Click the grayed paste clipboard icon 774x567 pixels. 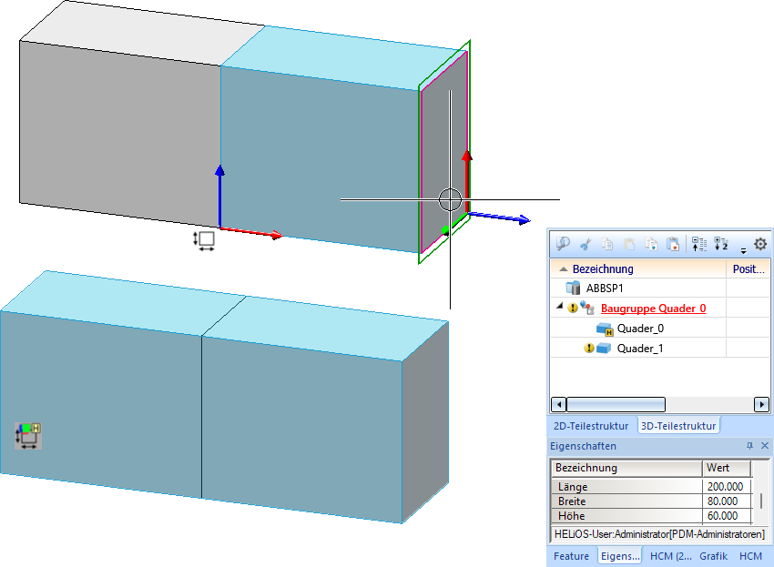tap(629, 244)
